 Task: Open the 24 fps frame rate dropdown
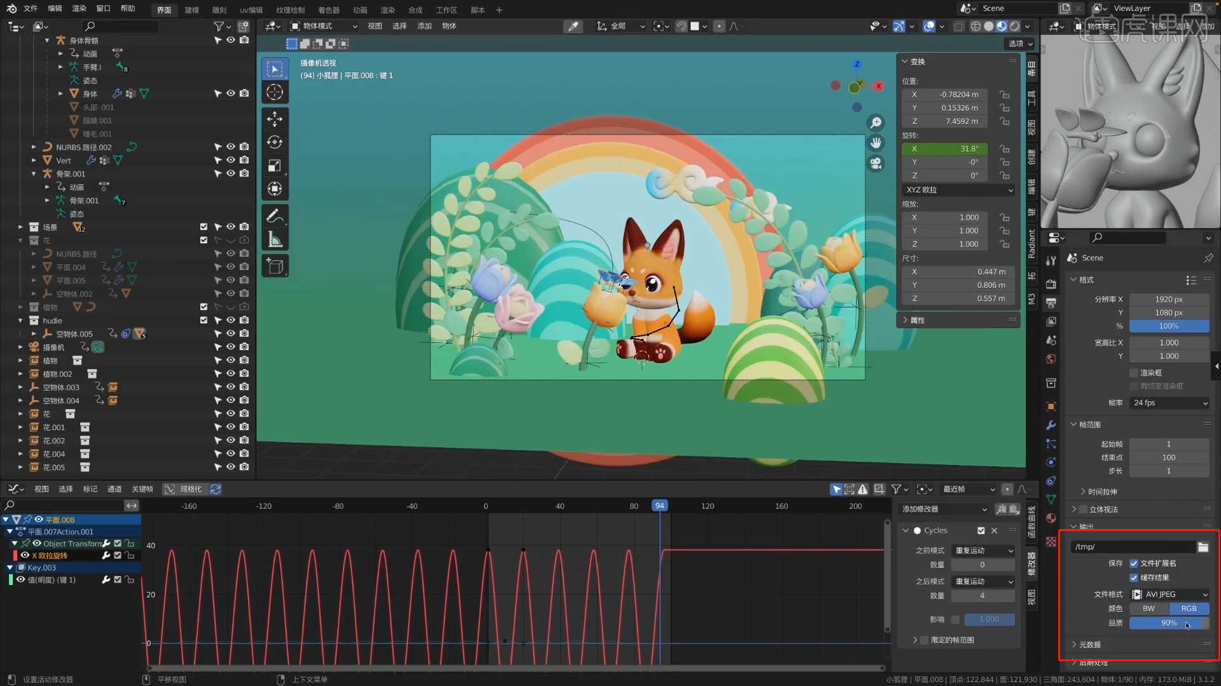[x=1169, y=403]
